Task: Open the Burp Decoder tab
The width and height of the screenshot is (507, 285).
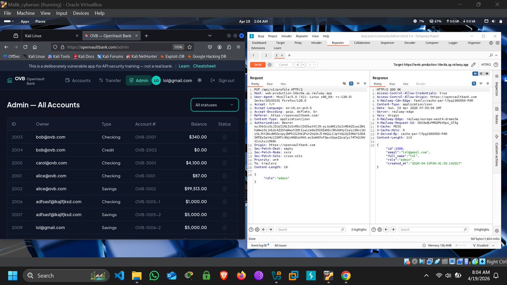Action: 410,43
